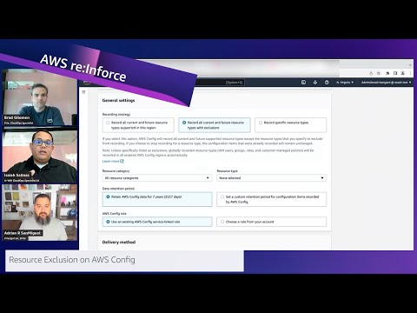417x313 pixels.
Task: Click the Recording strategy label
Action: click(116, 114)
